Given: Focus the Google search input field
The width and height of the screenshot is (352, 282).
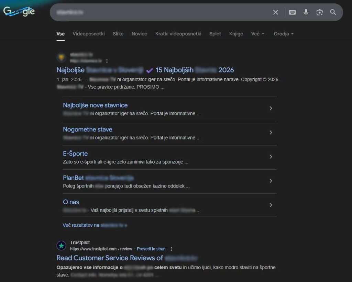Looking at the screenshot, I should tap(159, 12).
